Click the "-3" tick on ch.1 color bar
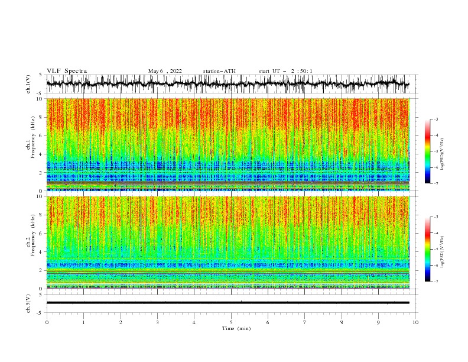This screenshot has height=362, width=468. point(435,119)
